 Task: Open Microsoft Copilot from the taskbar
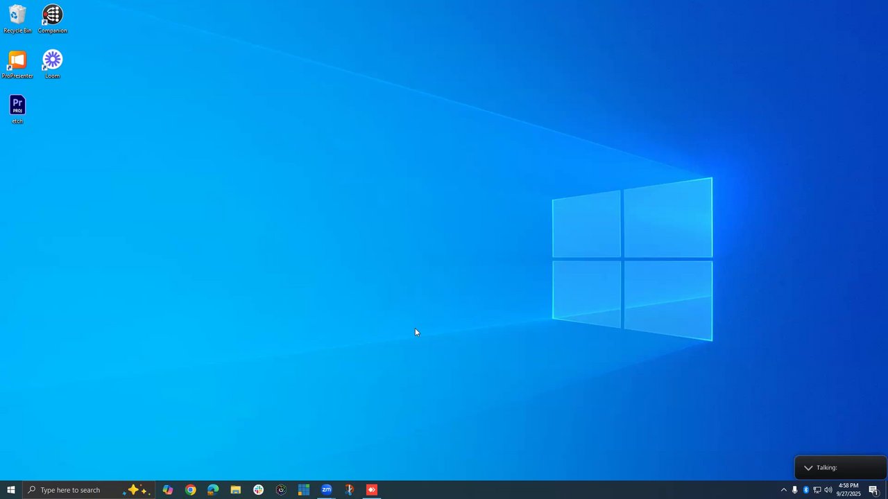click(x=168, y=490)
